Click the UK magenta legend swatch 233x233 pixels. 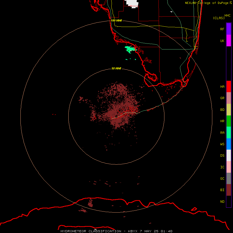pos(229,41)
